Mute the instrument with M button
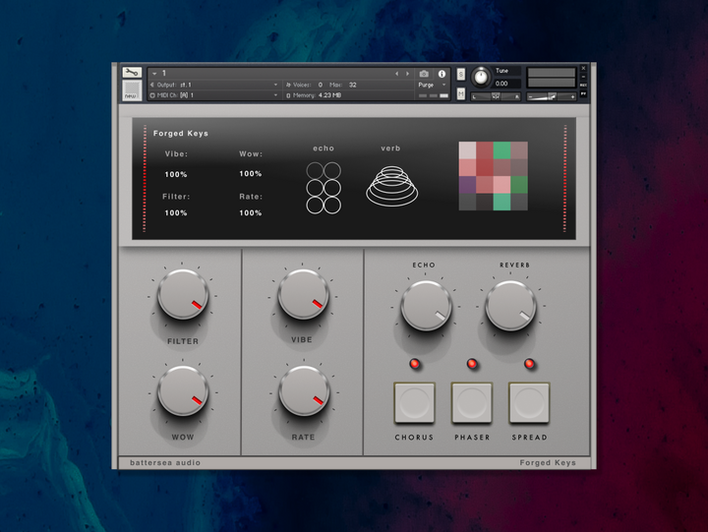 coord(461,94)
